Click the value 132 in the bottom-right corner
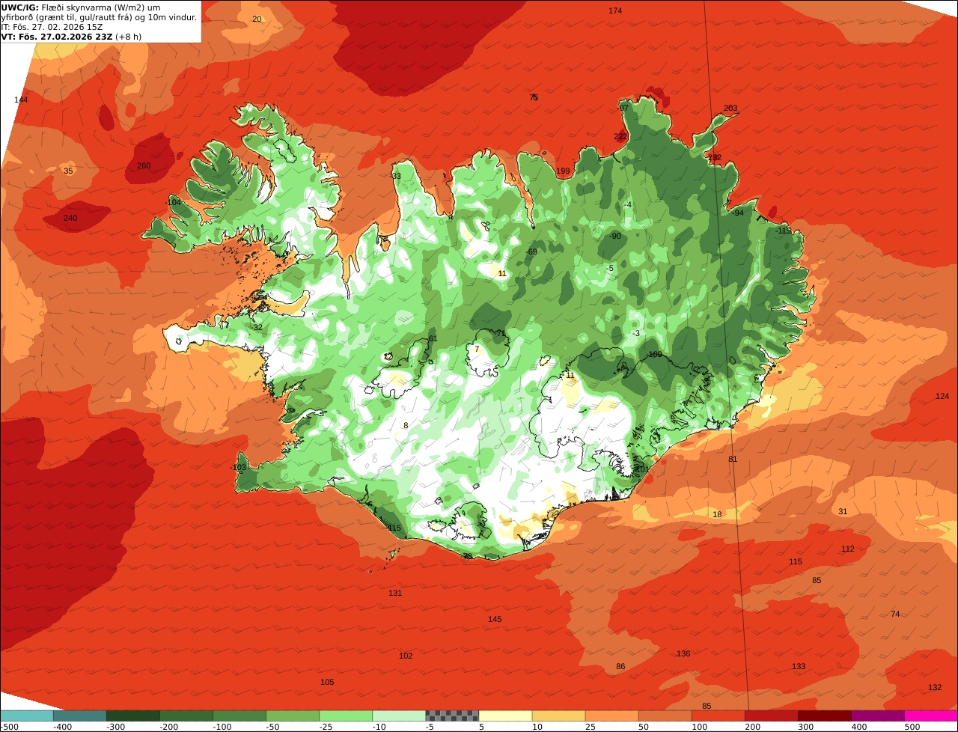 click(x=935, y=687)
